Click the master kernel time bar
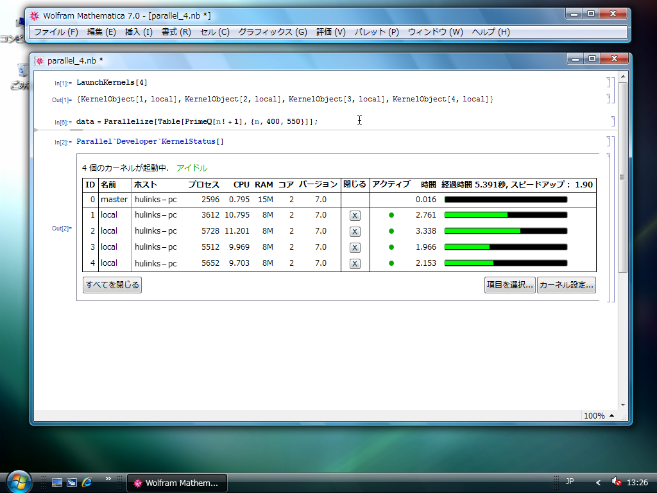The width and height of the screenshot is (657, 493). pos(506,200)
